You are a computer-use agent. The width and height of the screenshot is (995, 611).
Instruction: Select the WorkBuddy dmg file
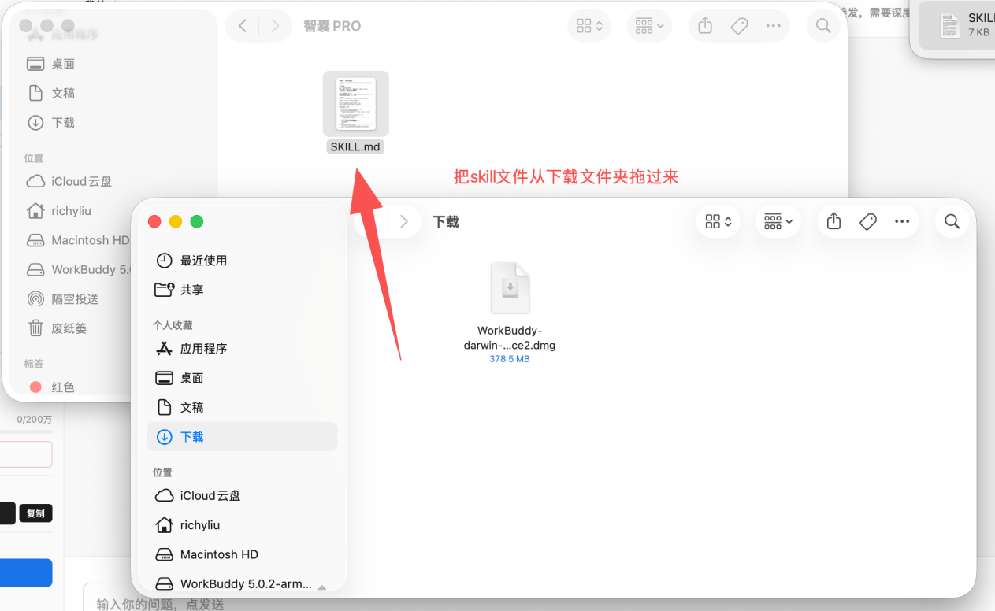pyautogui.click(x=510, y=312)
